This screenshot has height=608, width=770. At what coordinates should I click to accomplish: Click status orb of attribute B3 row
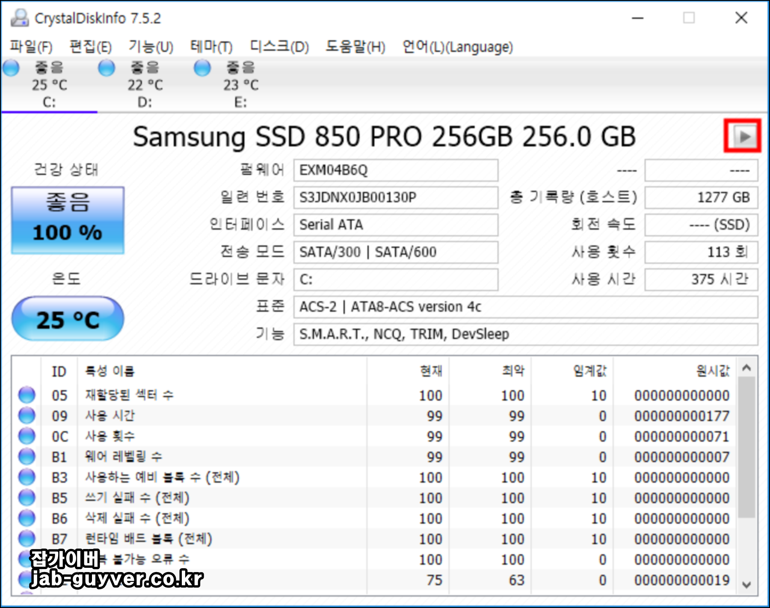tap(27, 477)
